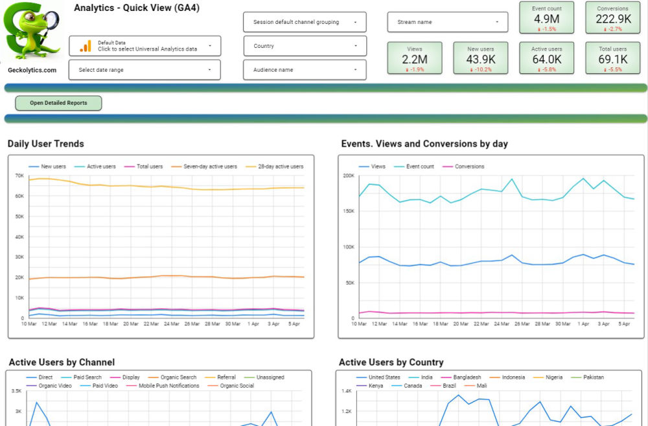Click the Pakistan legend entry
Screen dimensions: 648x426
[x=587, y=377]
